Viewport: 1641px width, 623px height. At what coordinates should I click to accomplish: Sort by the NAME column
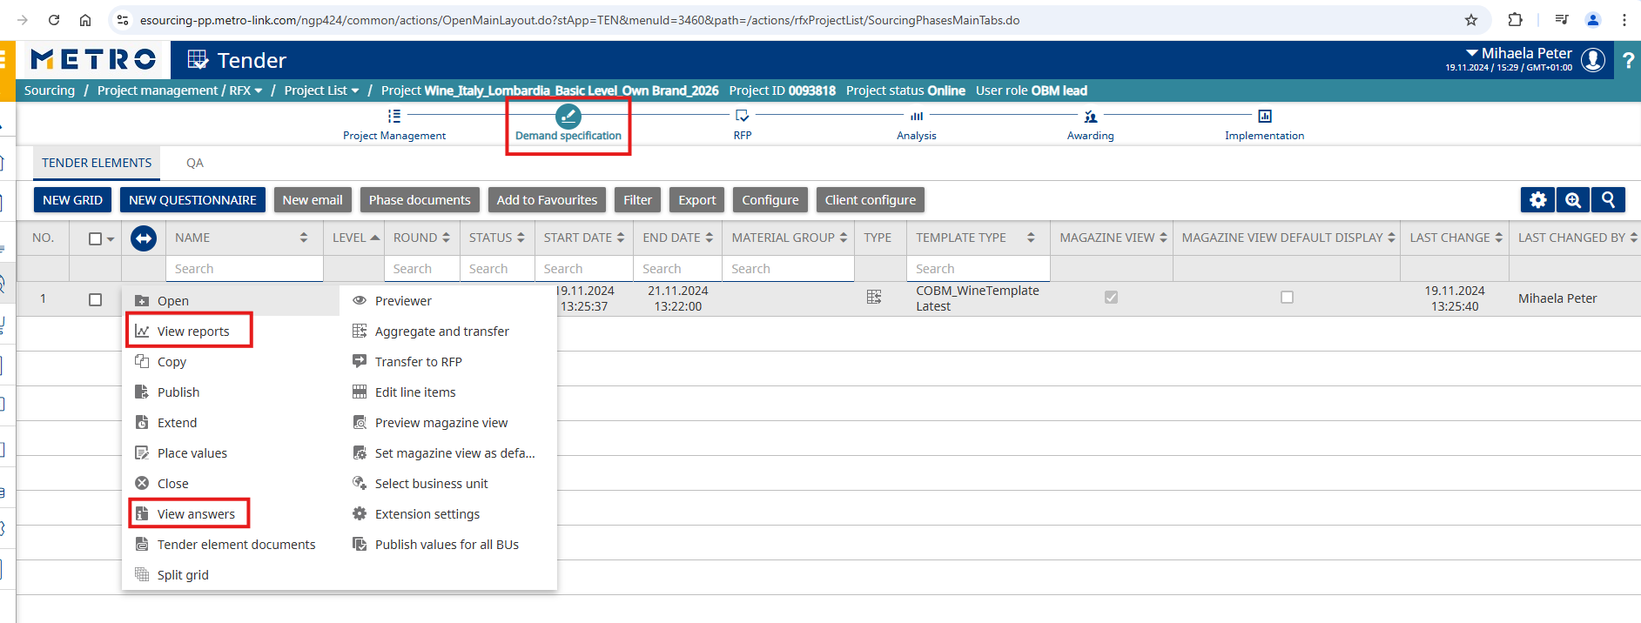pyautogui.click(x=304, y=238)
